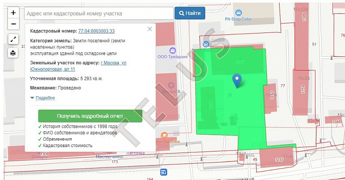Select the АльфаСБ shopping cart icon
Viewport: 345px width, 180px height.
click(x=171, y=85)
